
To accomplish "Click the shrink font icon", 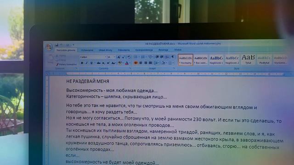I will point(124,57).
